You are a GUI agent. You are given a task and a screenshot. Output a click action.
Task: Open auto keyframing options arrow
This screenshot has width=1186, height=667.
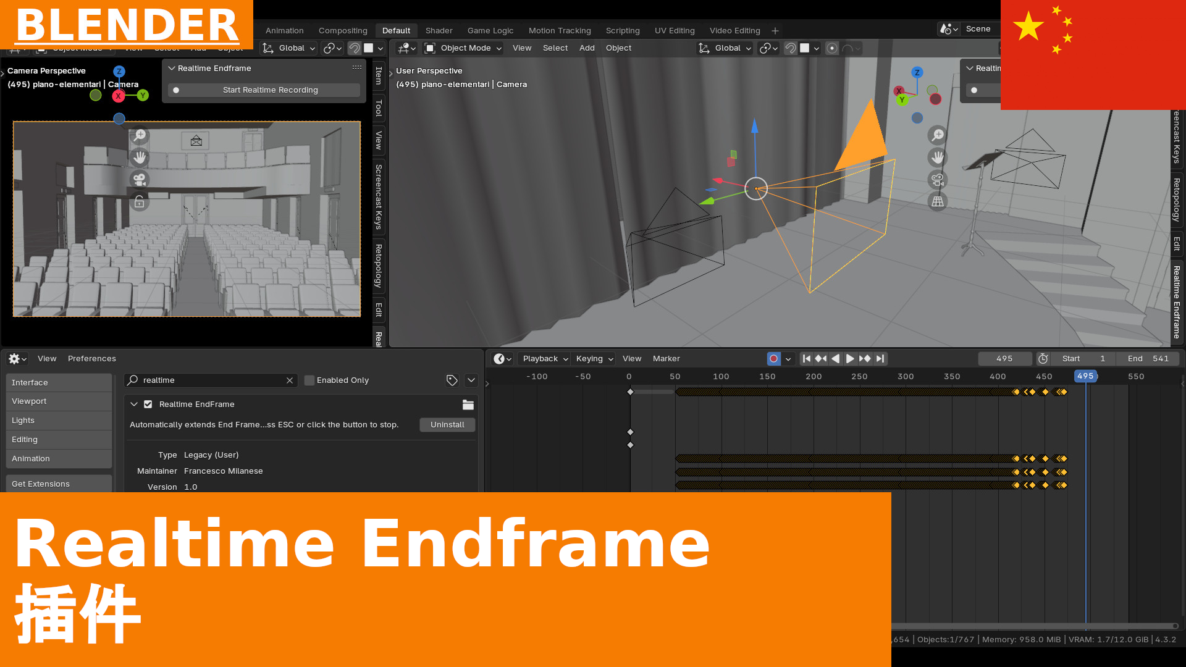click(x=788, y=359)
